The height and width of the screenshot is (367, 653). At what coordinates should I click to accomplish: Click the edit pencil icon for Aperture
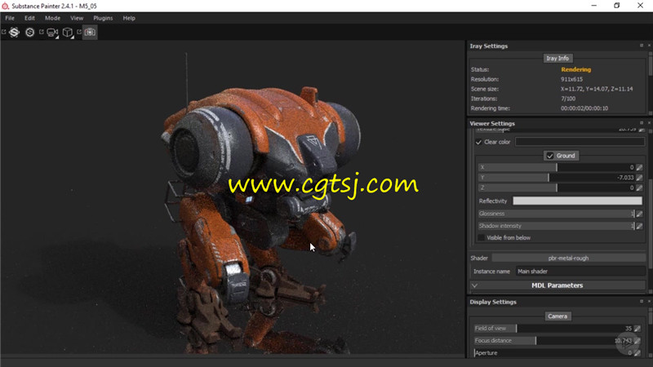[x=637, y=353]
